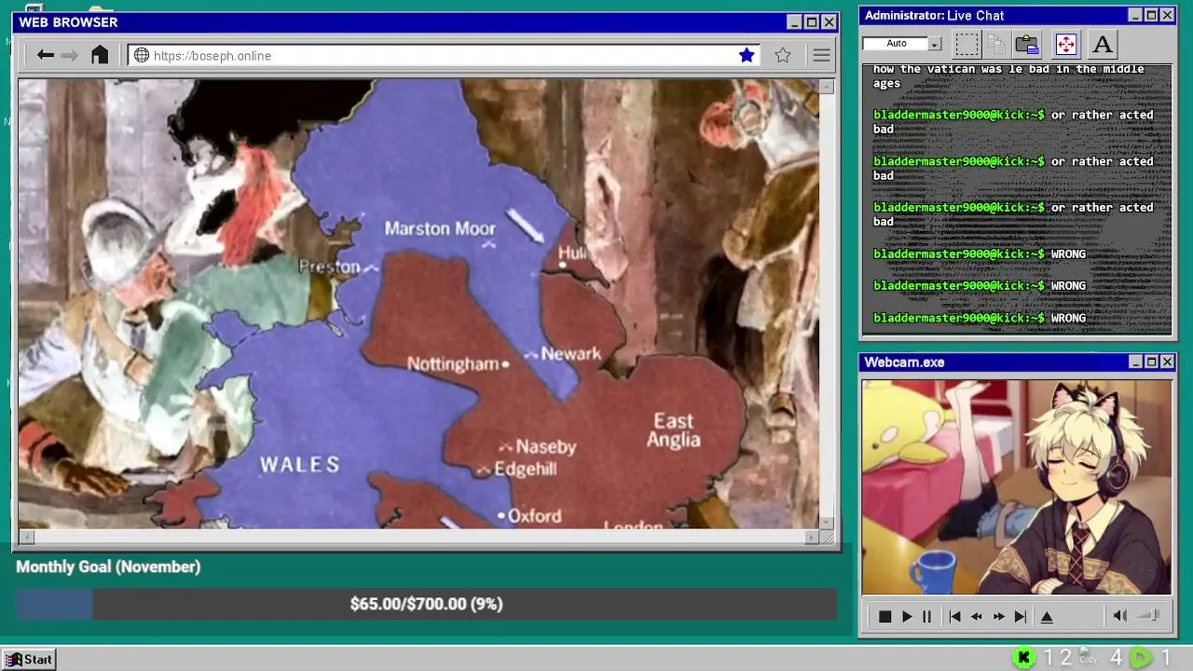Click the Monthly Goal progress bar
1193x671 pixels.
(426, 604)
